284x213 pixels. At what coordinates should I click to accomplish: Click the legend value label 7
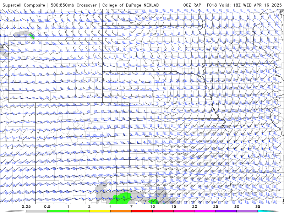(131, 207)
